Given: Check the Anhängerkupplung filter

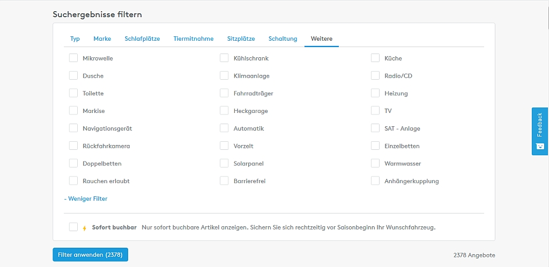Looking at the screenshot, I should click(375, 181).
